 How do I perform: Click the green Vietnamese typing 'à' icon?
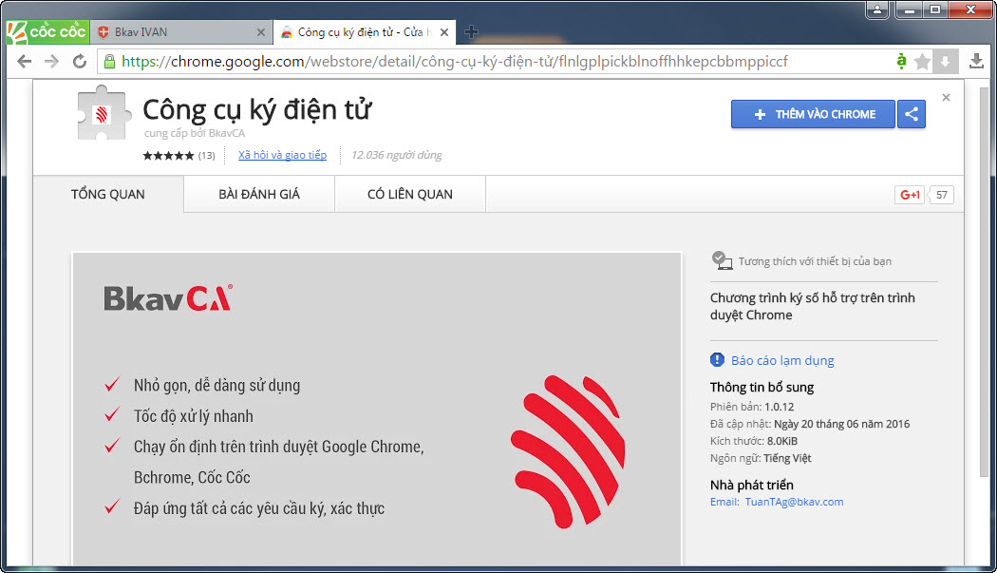point(901,61)
